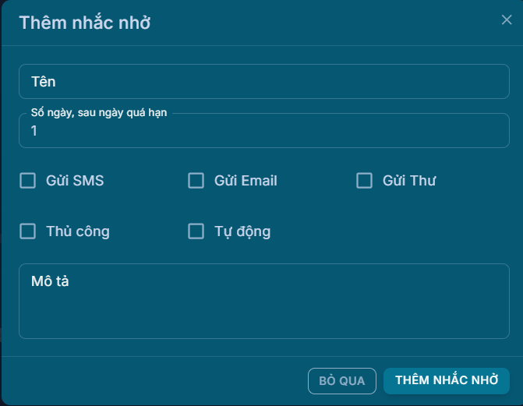The height and width of the screenshot is (406, 523).
Task: Click the THÊM NHẮC NHỞ button
Action: click(x=447, y=380)
